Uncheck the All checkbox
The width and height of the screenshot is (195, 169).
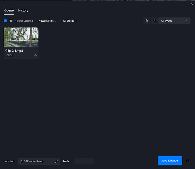pos(5,21)
